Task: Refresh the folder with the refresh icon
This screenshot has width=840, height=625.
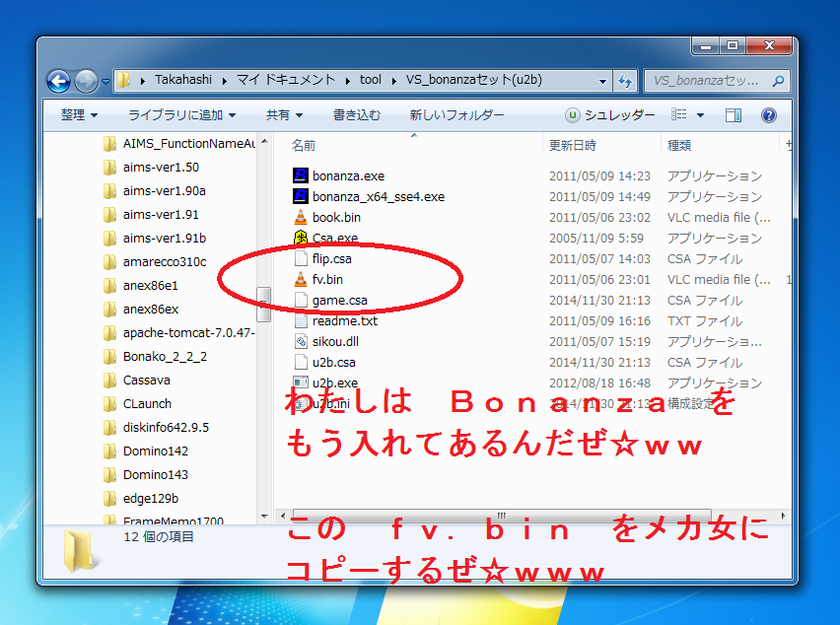Action: [x=625, y=82]
